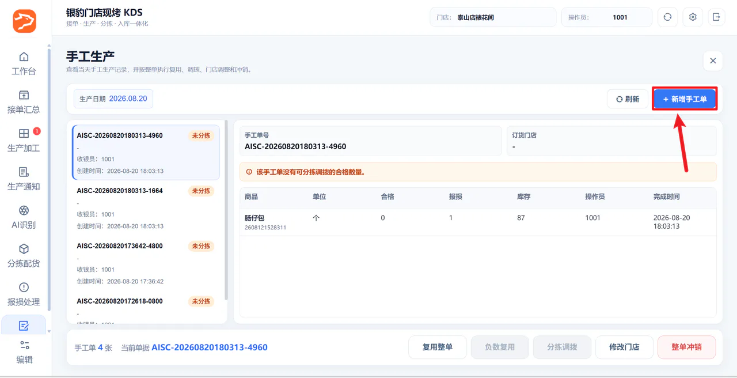Click the 刷新 button
Image resolution: width=737 pixels, height=378 pixels.
[x=627, y=99]
